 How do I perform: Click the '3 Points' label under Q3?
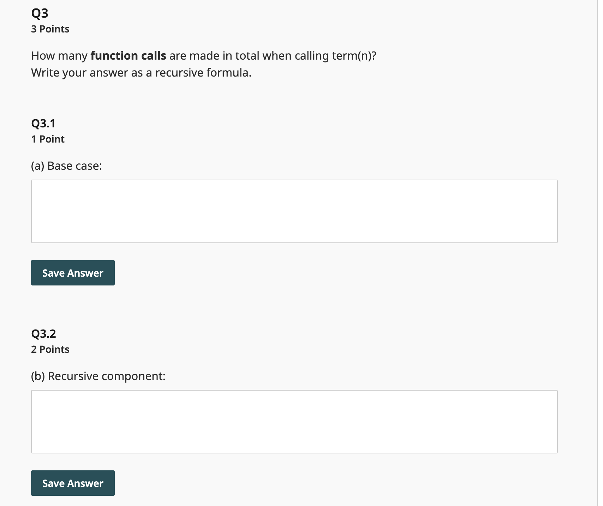coord(50,29)
